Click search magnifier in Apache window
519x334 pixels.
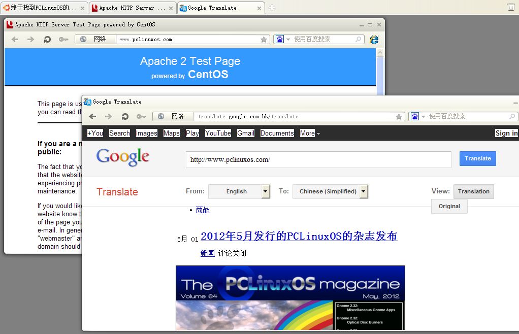(359, 39)
